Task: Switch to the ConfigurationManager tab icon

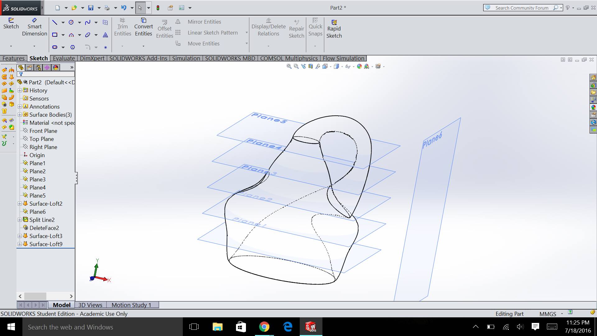Action: (x=39, y=67)
